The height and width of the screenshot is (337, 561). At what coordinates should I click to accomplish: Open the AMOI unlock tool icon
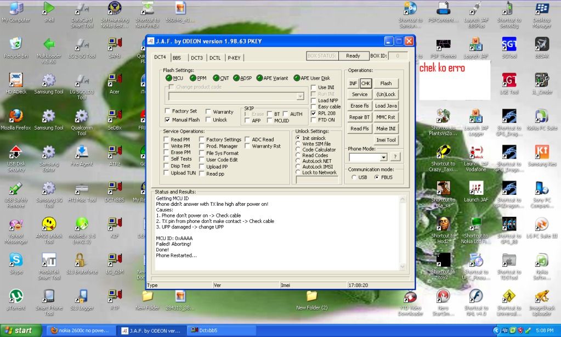49,231
